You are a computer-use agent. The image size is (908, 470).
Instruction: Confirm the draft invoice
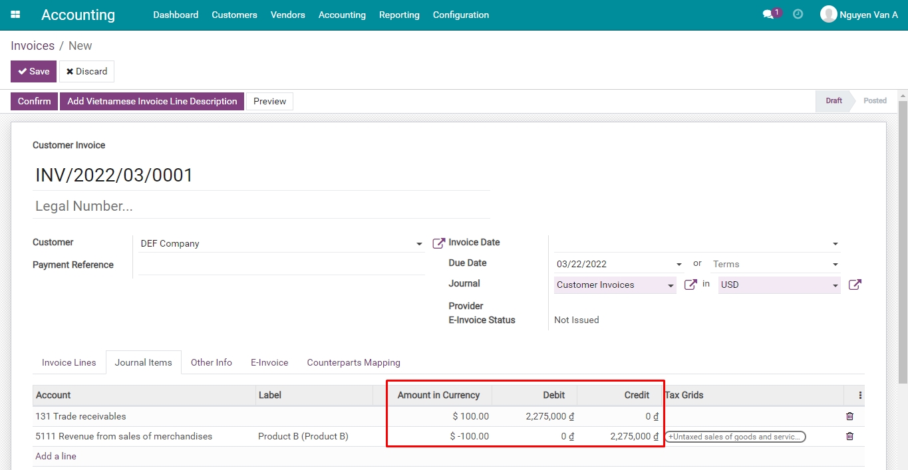(33, 101)
